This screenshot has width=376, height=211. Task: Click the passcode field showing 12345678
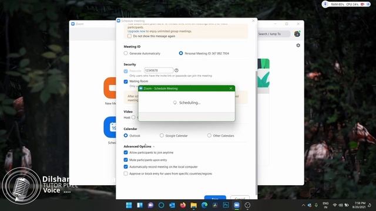(159, 70)
